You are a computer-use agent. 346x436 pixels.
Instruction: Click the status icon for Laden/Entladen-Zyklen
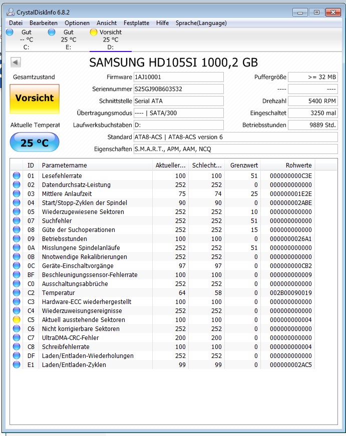(17, 364)
